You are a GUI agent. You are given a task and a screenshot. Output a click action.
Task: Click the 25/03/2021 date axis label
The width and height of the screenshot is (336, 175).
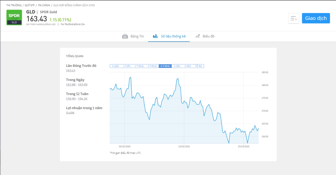(x=244, y=146)
